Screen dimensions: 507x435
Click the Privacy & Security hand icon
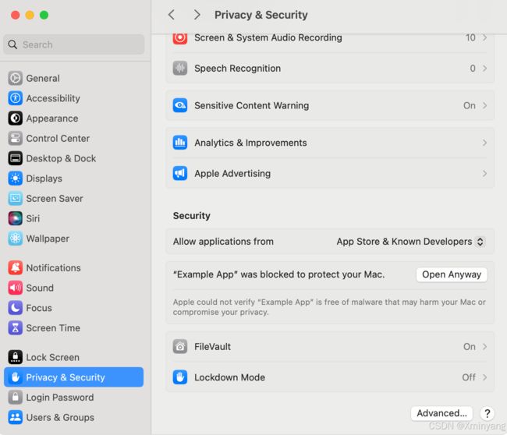(15, 377)
